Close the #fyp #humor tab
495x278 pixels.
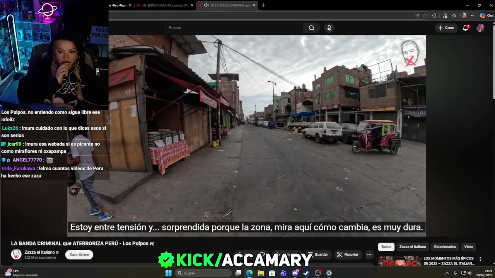pyautogui.click(x=130, y=5)
